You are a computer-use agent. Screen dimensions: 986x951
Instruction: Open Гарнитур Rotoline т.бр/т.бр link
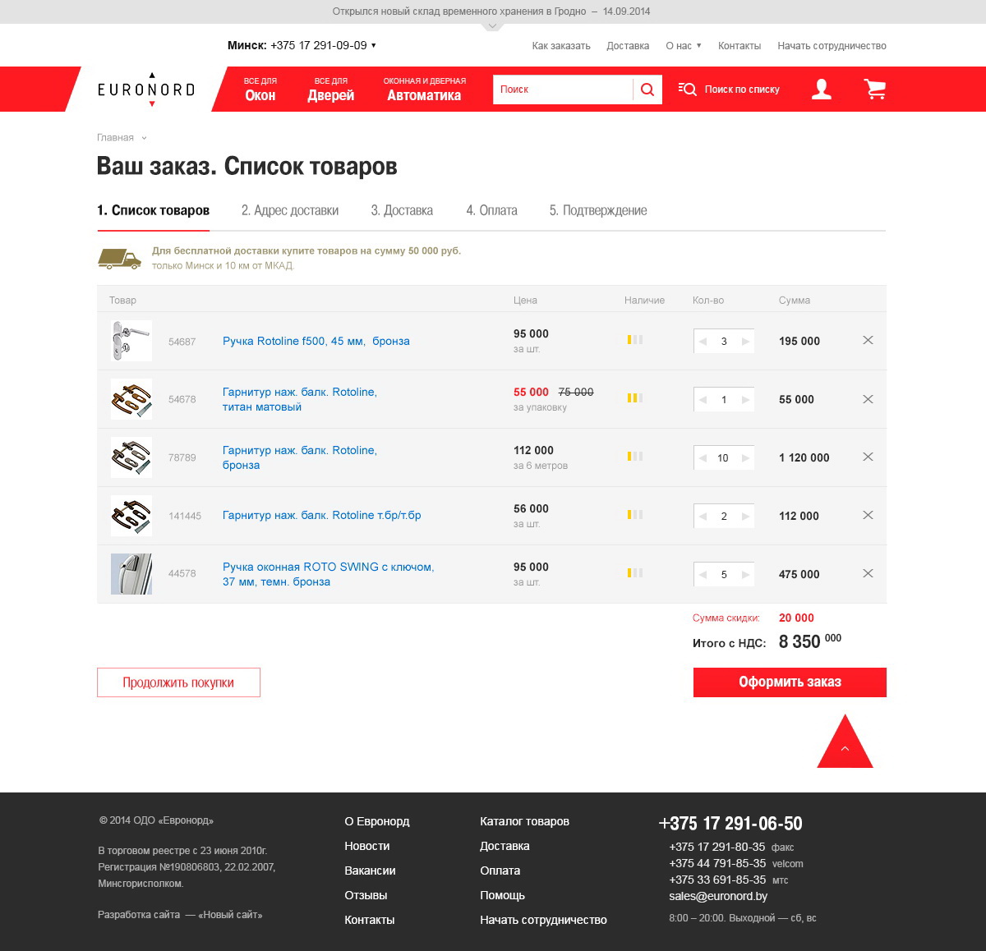click(322, 516)
